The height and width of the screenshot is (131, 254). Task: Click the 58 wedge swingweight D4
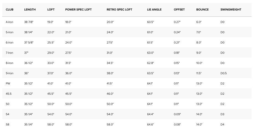[222, 124]
